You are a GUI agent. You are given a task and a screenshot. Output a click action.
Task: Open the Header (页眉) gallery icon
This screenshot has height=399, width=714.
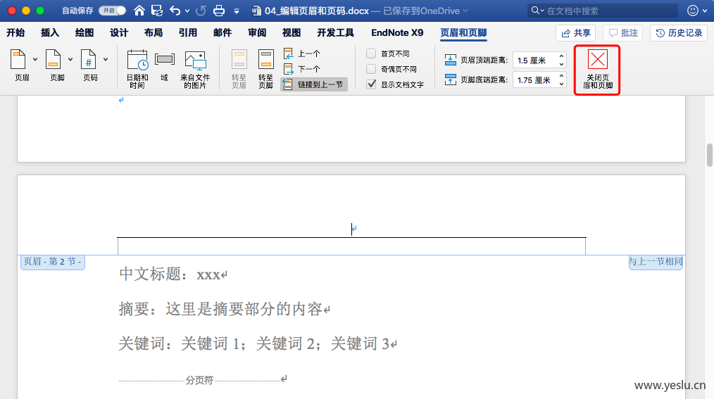point(18,60)
